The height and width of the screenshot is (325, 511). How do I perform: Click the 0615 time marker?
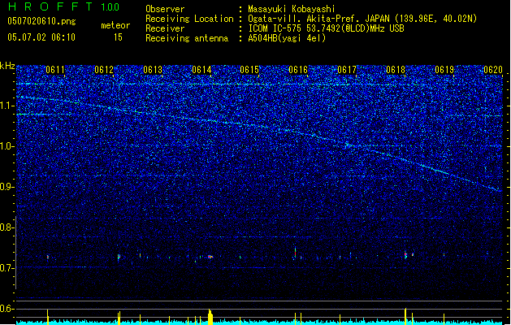249,69
